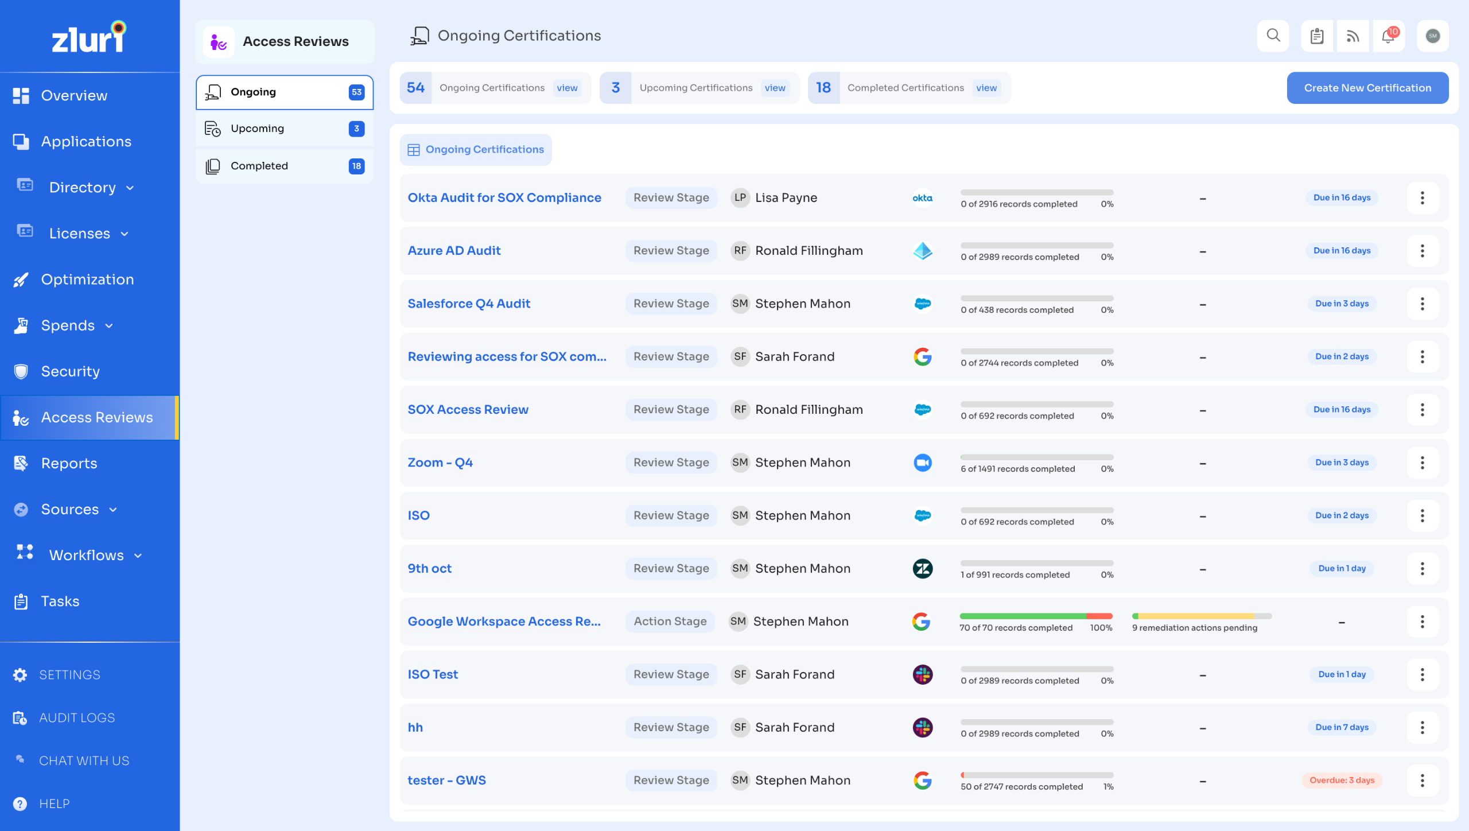Viewport: 1469px width, 831px height.
Task: Click the clipboard tasks icon in header
Action: pos(1316,36)
